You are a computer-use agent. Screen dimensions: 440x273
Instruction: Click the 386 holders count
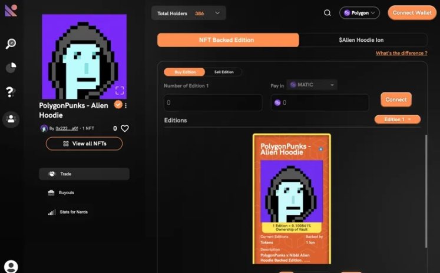click(x=200, y=14)
